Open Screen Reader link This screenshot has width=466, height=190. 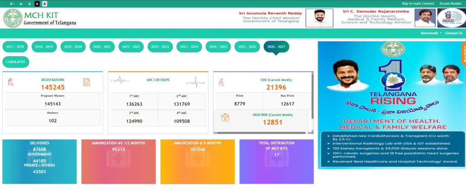pyautogui.click(x=451, y=4)
